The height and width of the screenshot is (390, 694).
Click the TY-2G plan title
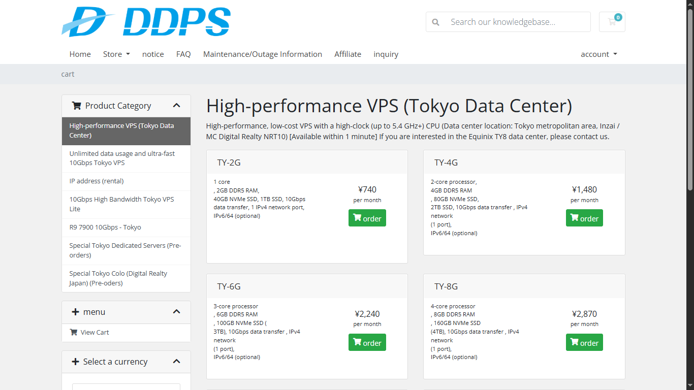pos(229,162)
